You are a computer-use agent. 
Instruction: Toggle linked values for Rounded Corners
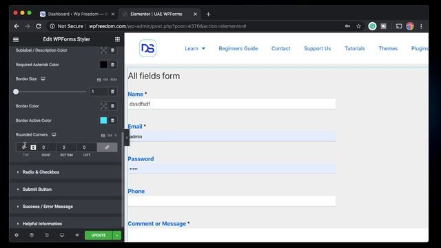[107, 147]
